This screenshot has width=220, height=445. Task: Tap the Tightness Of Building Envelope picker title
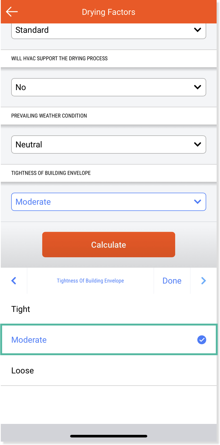pos(90,281)
